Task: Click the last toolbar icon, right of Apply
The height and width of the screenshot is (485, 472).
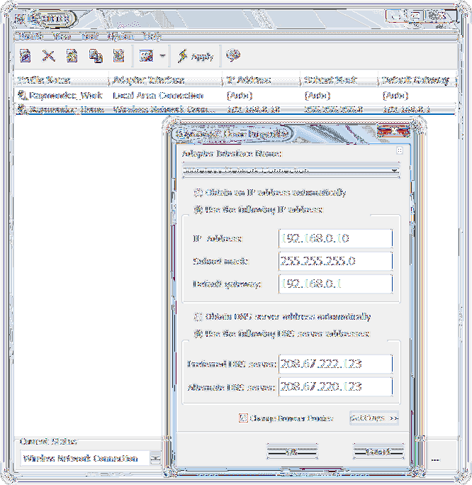Action: (232, 55)
